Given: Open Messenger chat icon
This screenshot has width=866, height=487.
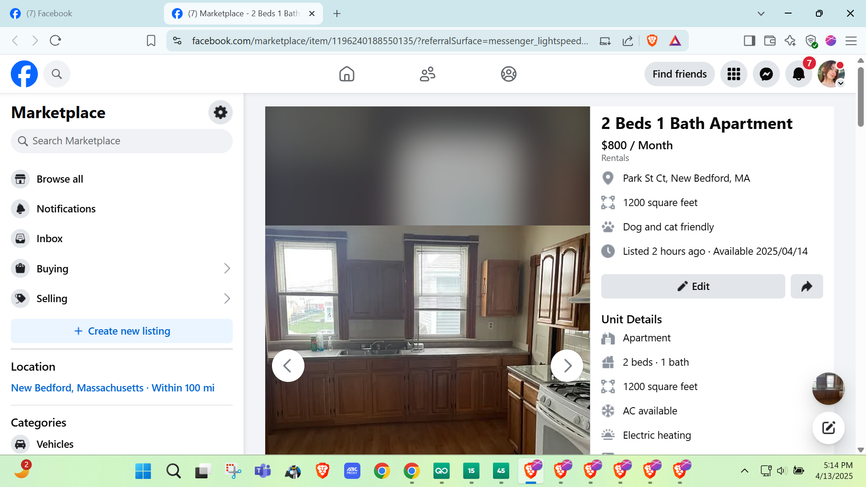Looking at the screenshot, I should point(766,74).
